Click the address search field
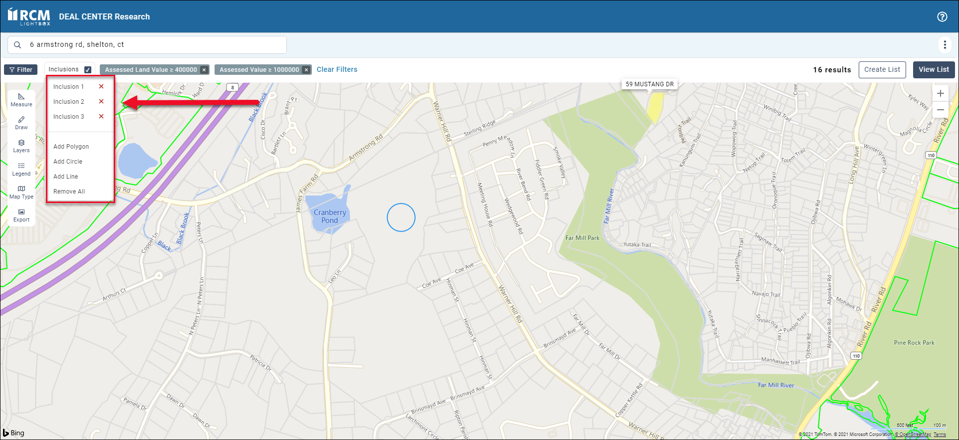Viewport: 959px width, 440px height. tap(150, 45)
